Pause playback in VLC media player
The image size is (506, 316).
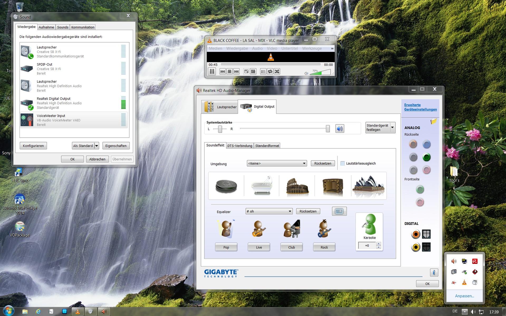(x=212, y=71)
